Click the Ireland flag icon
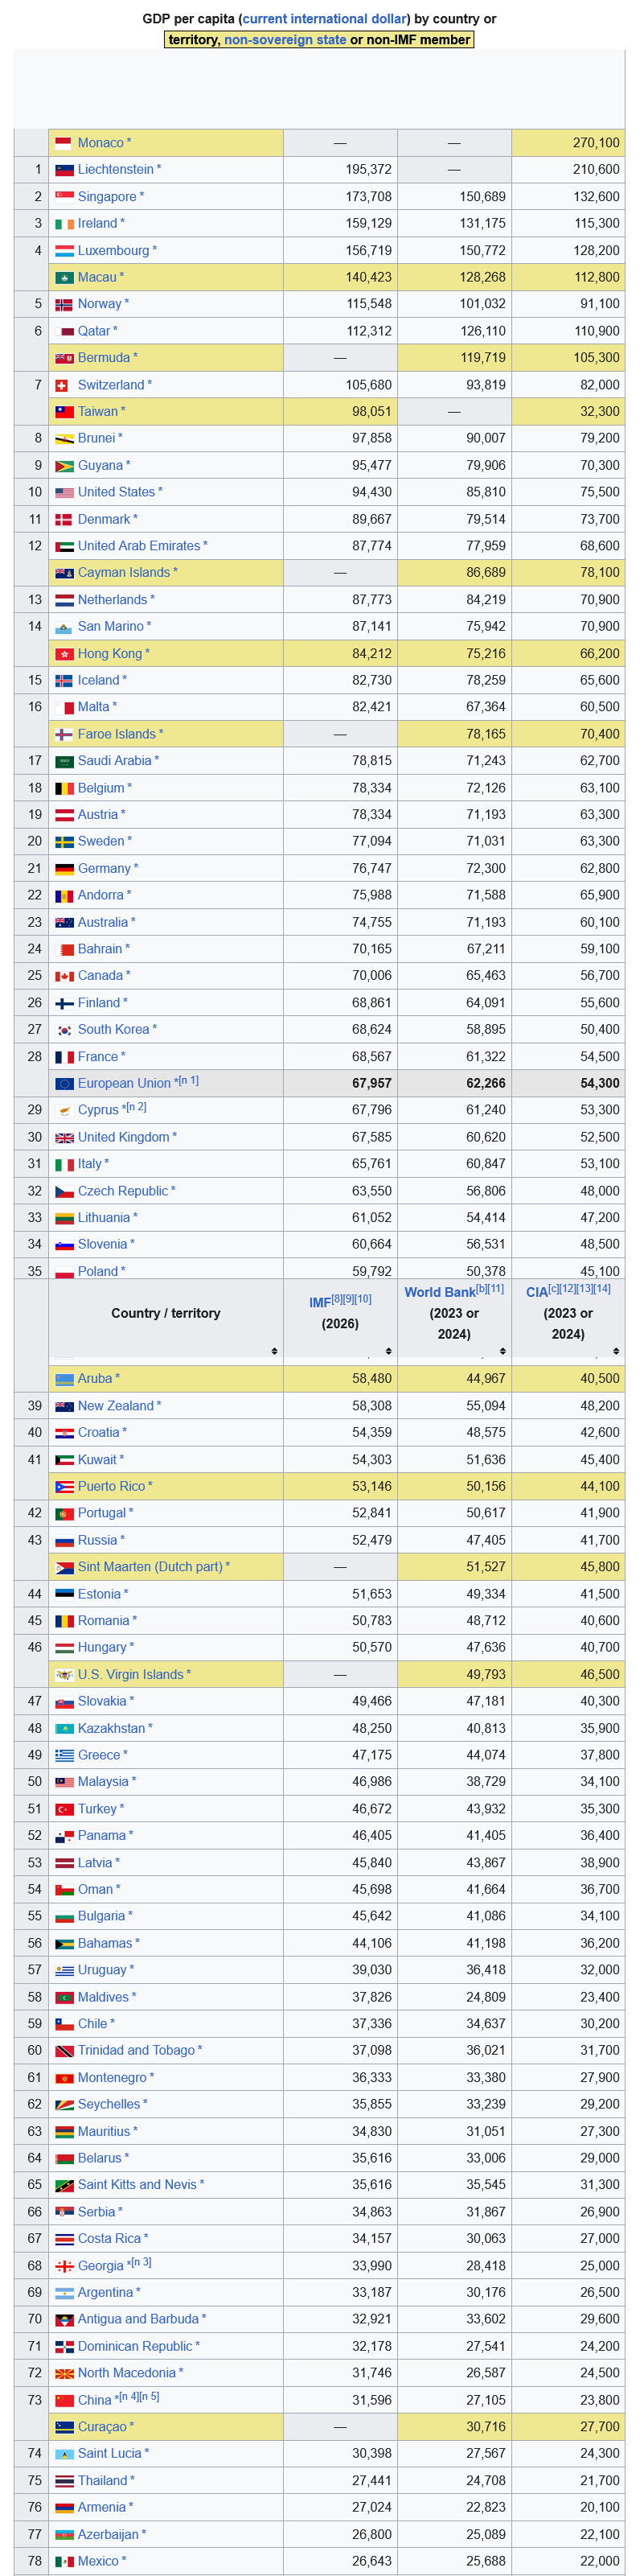Image resolution: width=644 pixels, height=2576 pixels. pyautogui.click(x=64, y=224)
